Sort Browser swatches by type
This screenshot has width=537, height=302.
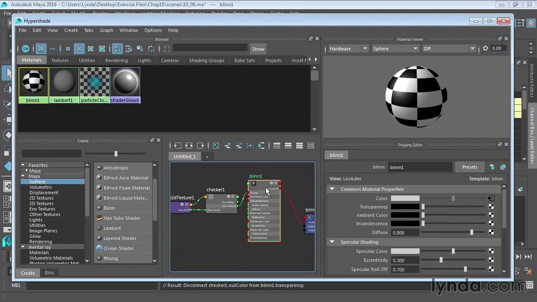click(x=129, y=49)
